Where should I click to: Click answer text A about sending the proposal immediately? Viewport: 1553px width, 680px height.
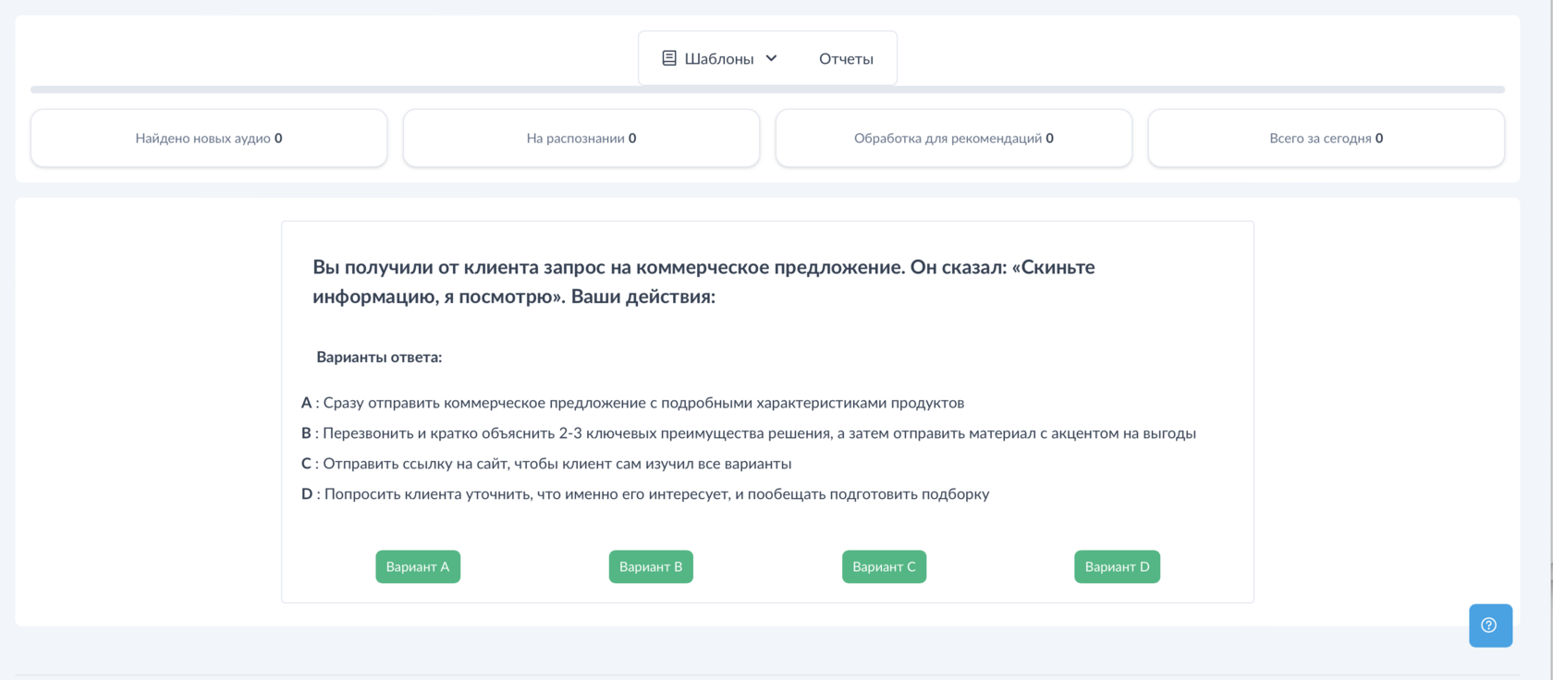tap(632, 403)
